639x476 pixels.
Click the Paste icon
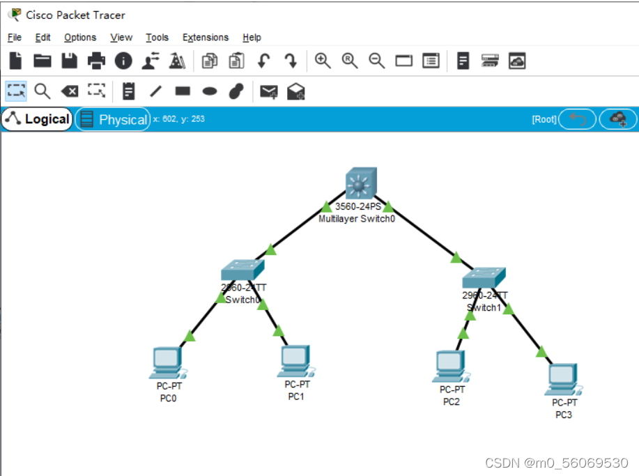pyautogui.click(x=236, y=61)
